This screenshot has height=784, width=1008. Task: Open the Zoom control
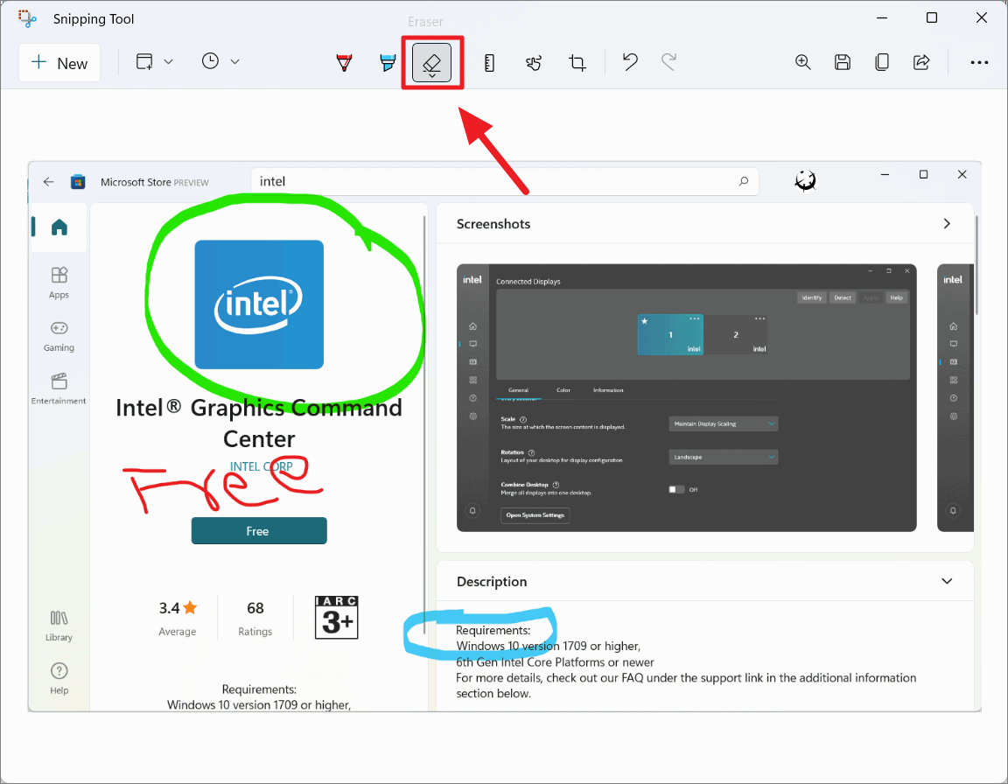[803, 62]
